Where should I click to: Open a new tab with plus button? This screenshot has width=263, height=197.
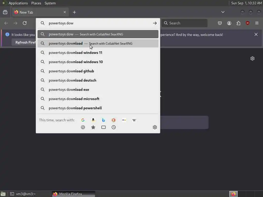[74, 12]
